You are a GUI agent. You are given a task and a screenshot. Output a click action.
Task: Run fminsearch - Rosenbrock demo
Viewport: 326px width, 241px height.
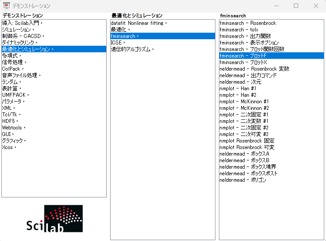[x=248, y=23]
